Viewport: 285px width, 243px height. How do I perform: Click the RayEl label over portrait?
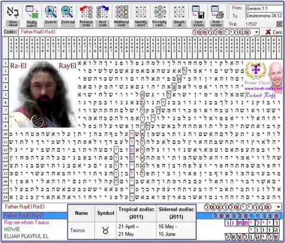point(68,66)
